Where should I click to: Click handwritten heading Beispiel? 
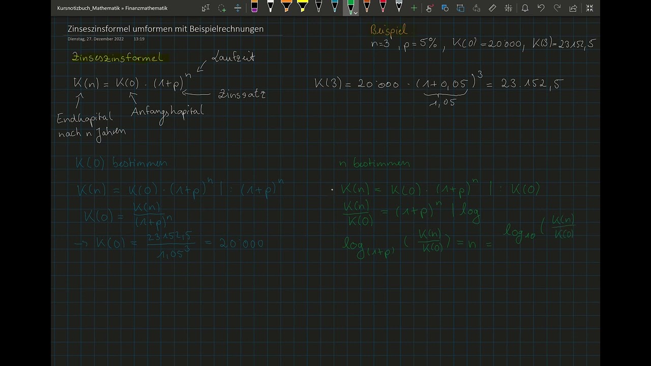[x=389, y=30]
